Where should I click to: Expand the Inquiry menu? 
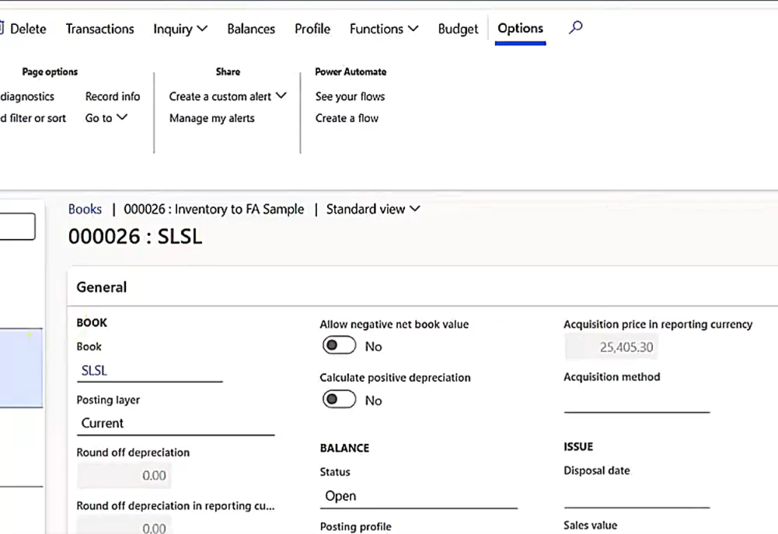[180, 29]
